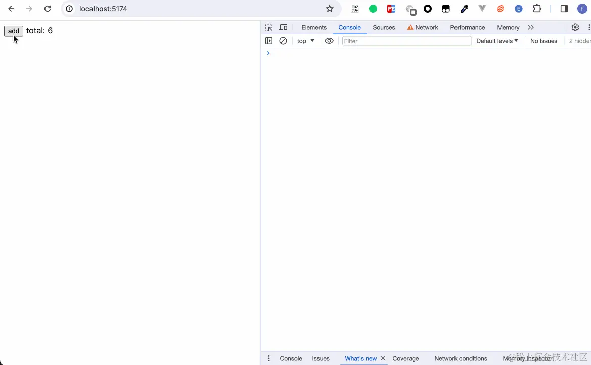Open the top JavaScript context dropdown

click(306, 41)
